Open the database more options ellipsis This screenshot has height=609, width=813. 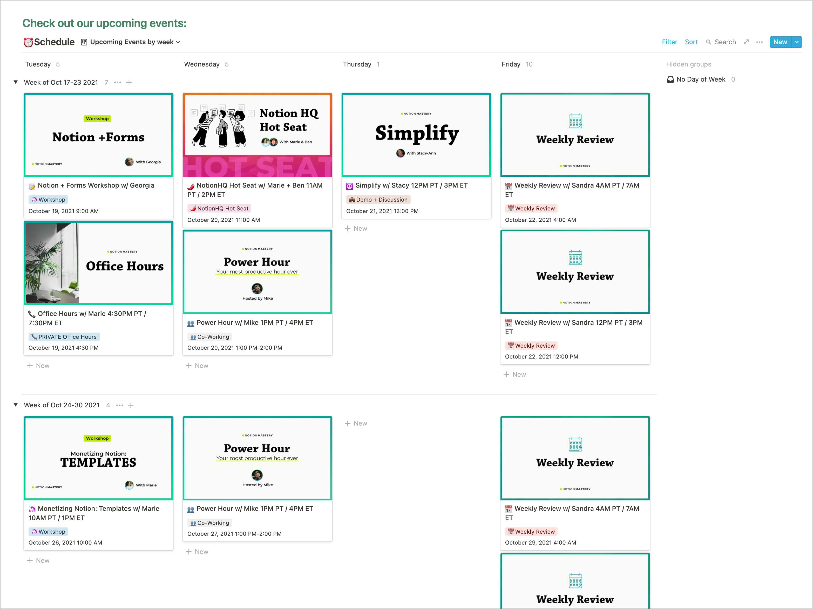pyautogui.click(x=759, y=42)
